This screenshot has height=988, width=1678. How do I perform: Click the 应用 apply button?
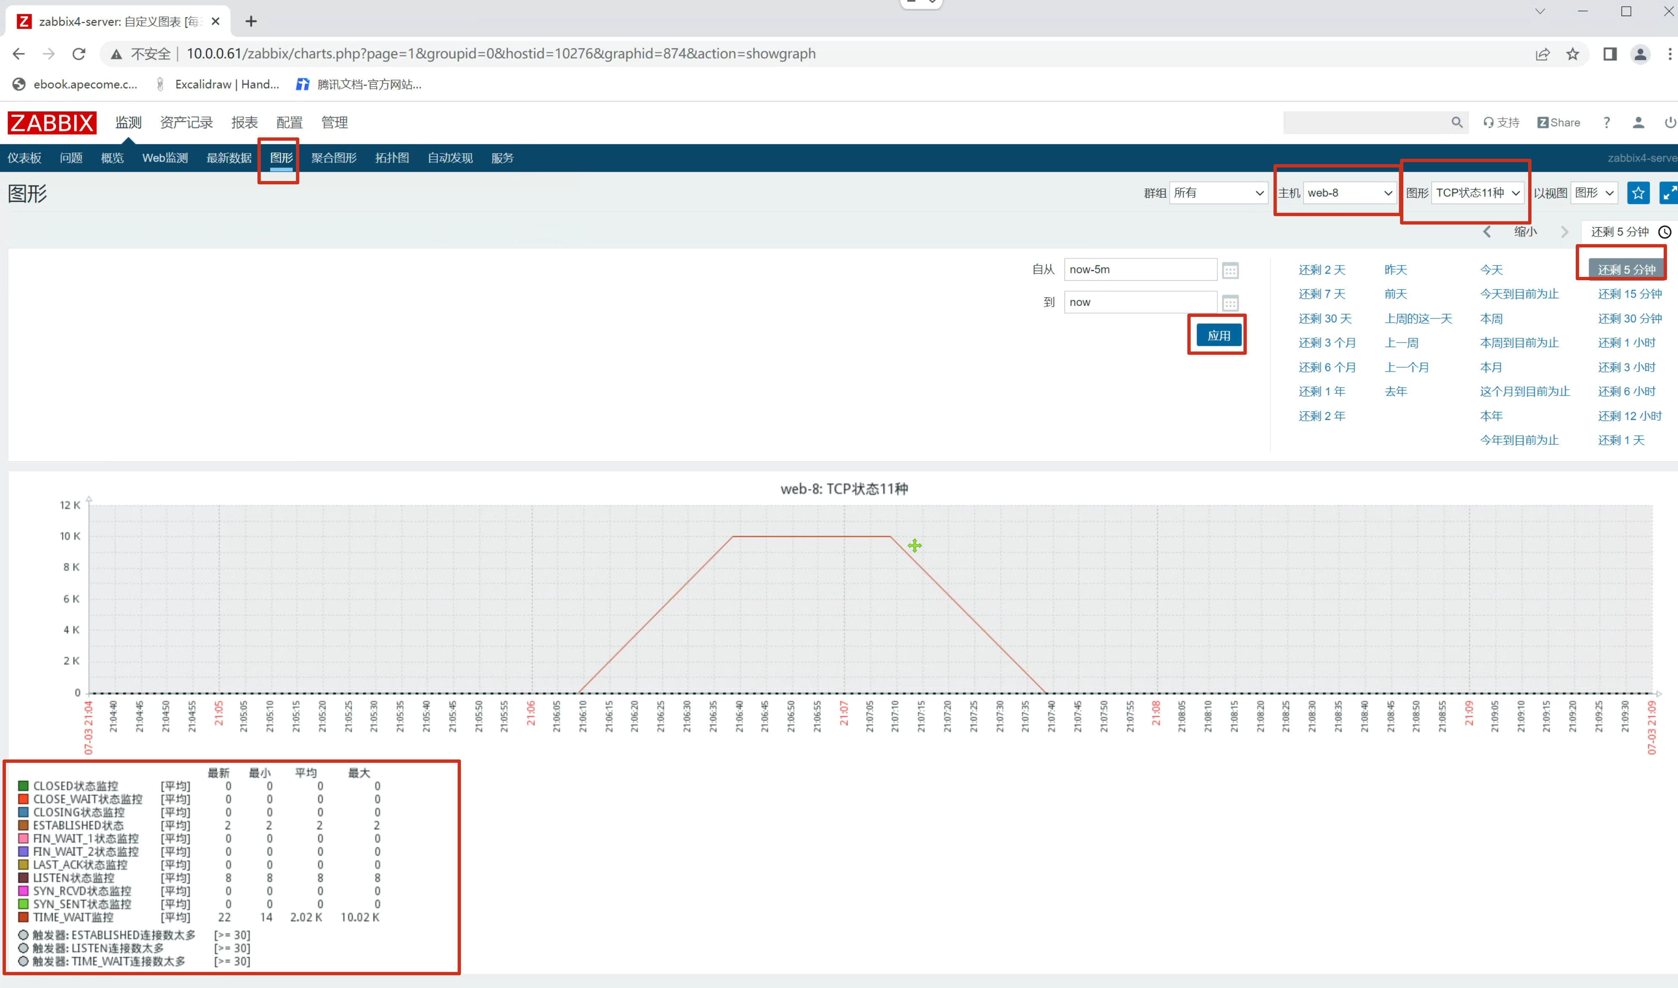(1219, 335)
